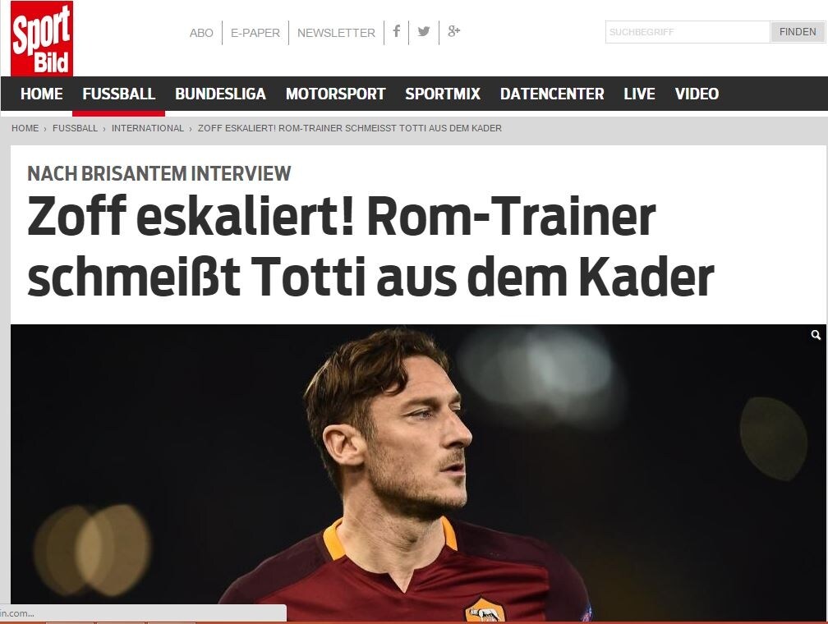Open the BUNDESLIGA menu item
This screenshot has width=828, height=624.
(220, 94)
